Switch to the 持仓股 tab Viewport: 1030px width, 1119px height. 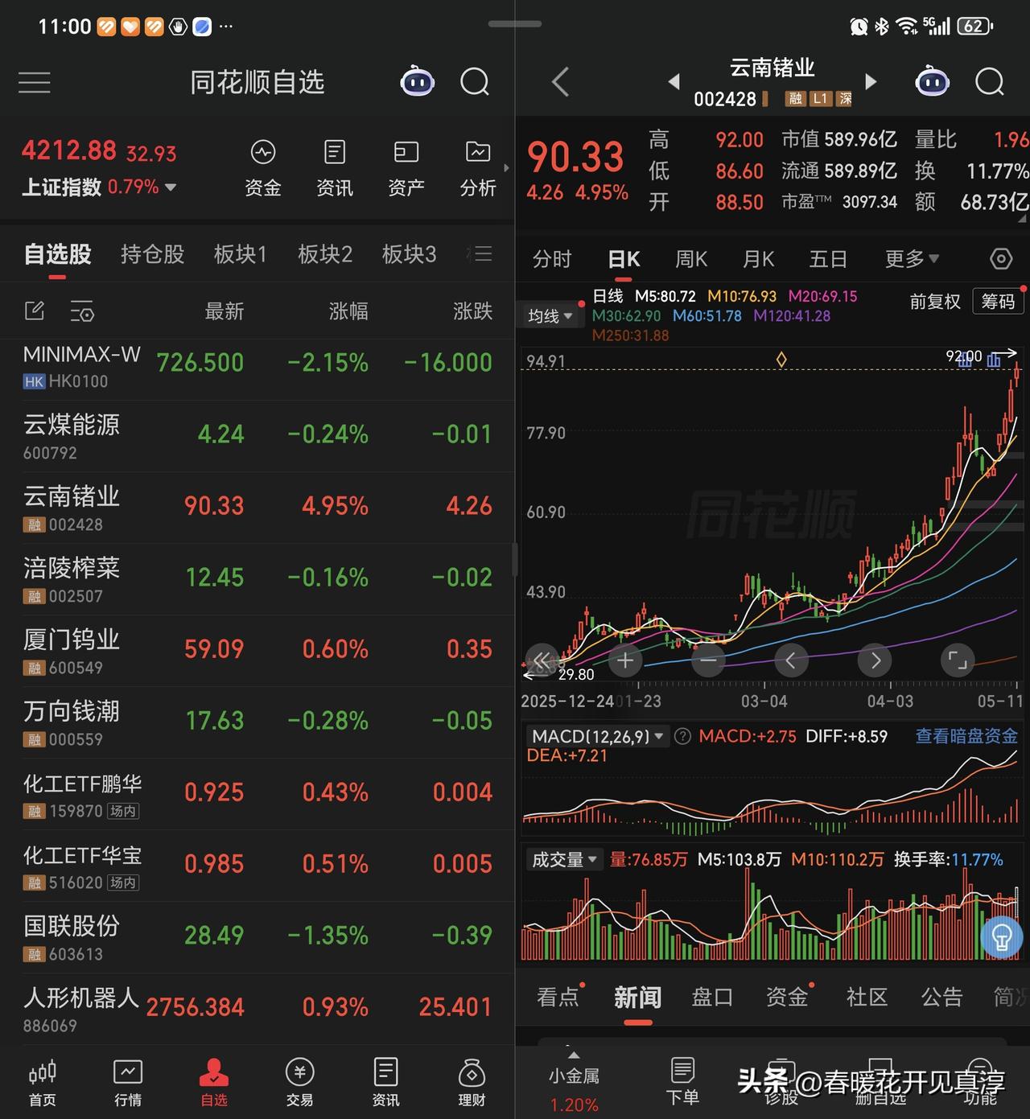tap(152, 254)
